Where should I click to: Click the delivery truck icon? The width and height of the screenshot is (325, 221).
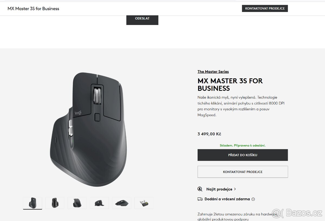(200, 199)
